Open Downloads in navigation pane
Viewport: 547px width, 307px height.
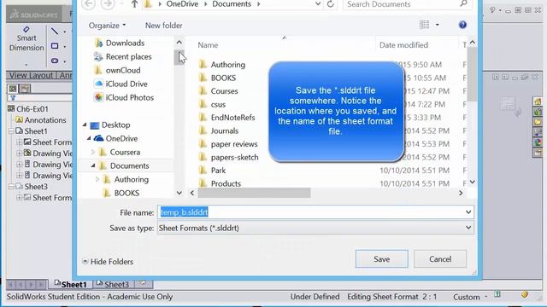coord(119,43)
